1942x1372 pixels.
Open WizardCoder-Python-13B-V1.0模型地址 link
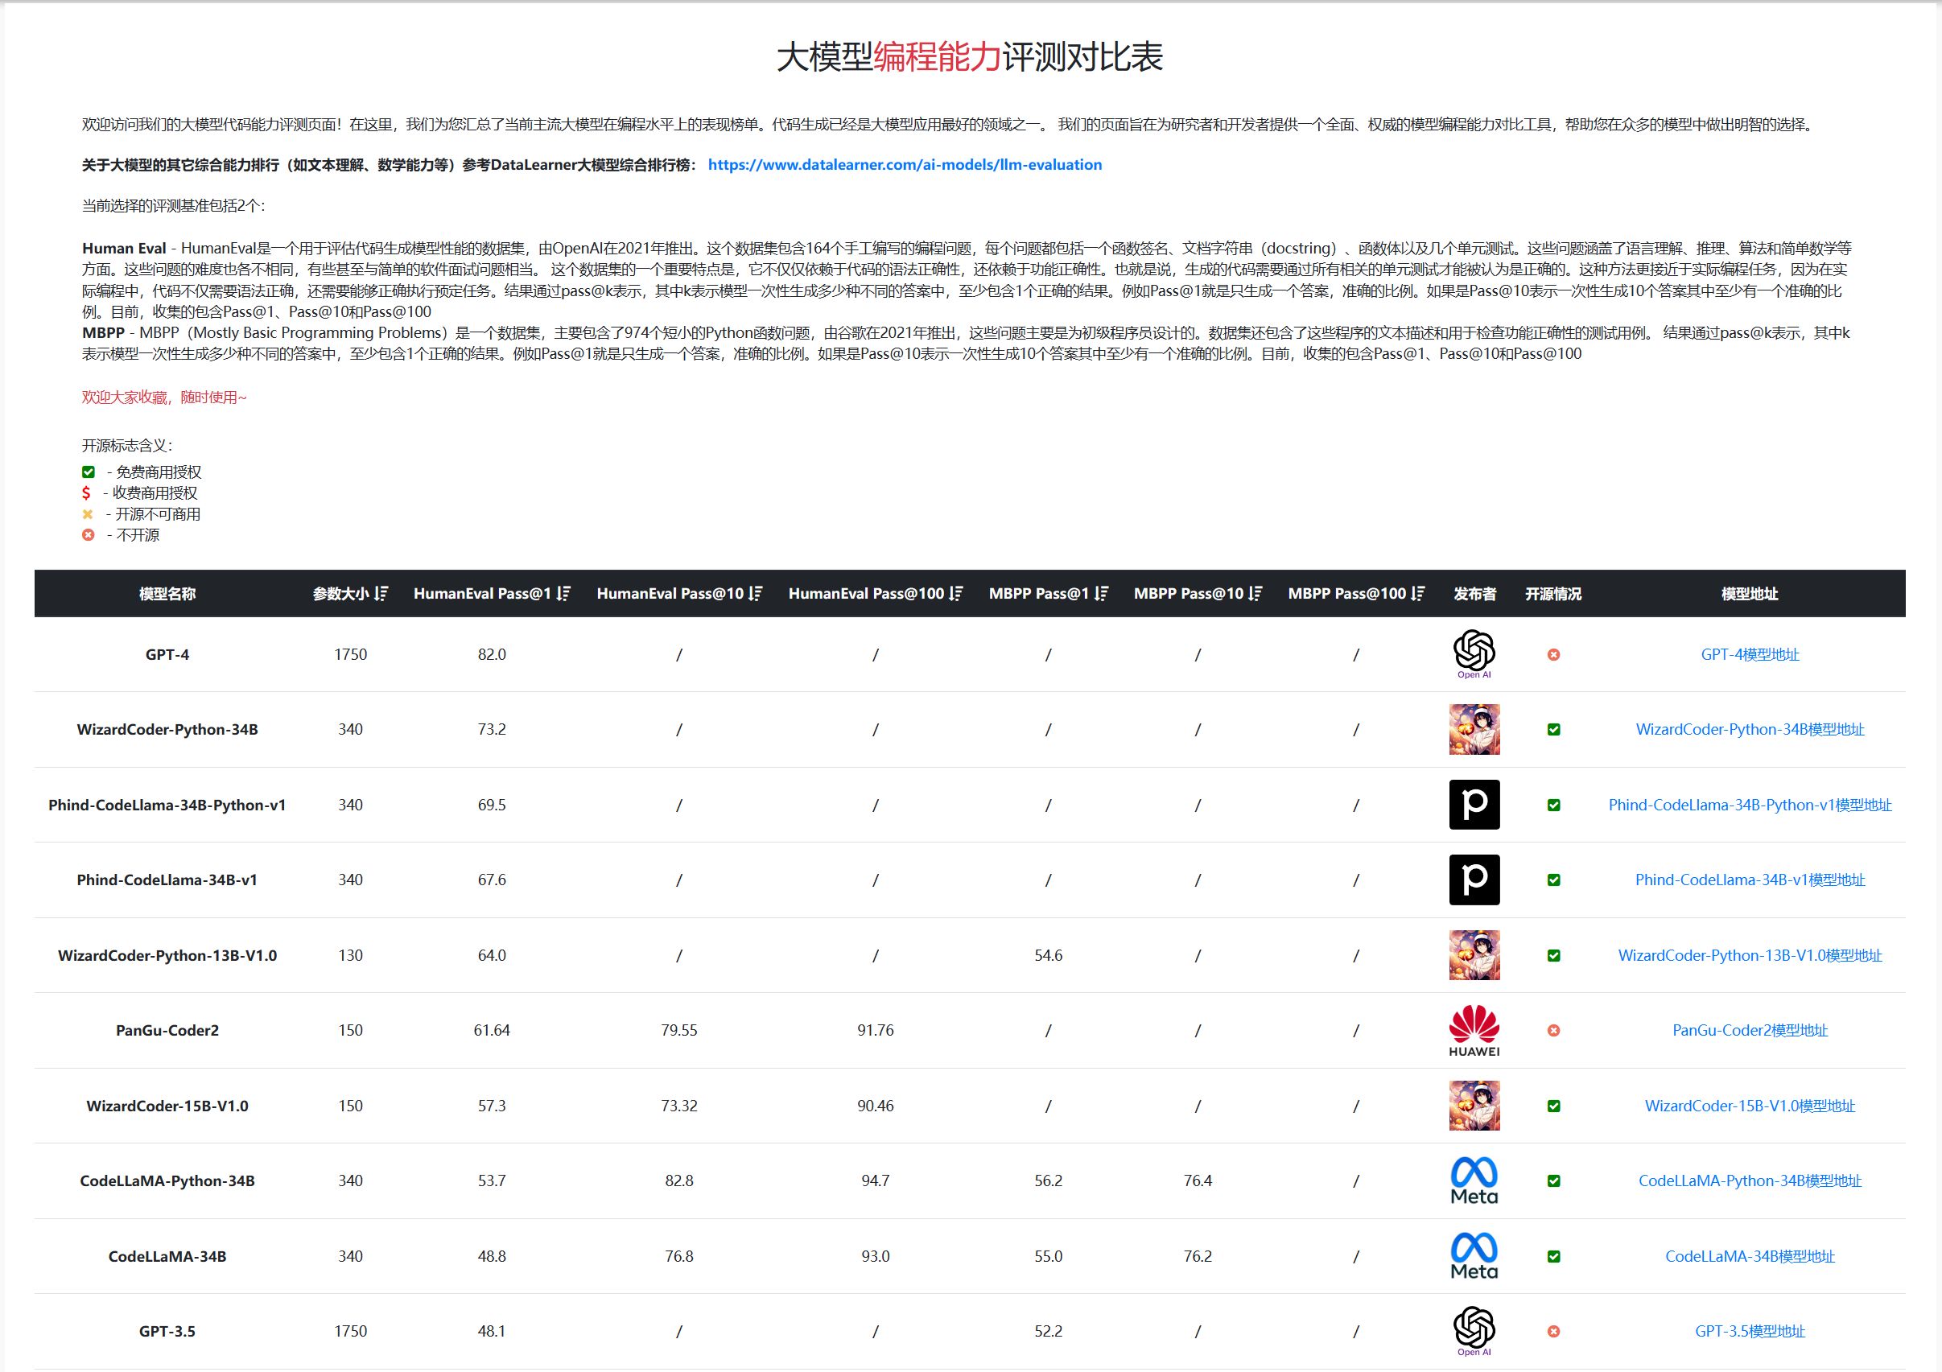click(1749, 956)
